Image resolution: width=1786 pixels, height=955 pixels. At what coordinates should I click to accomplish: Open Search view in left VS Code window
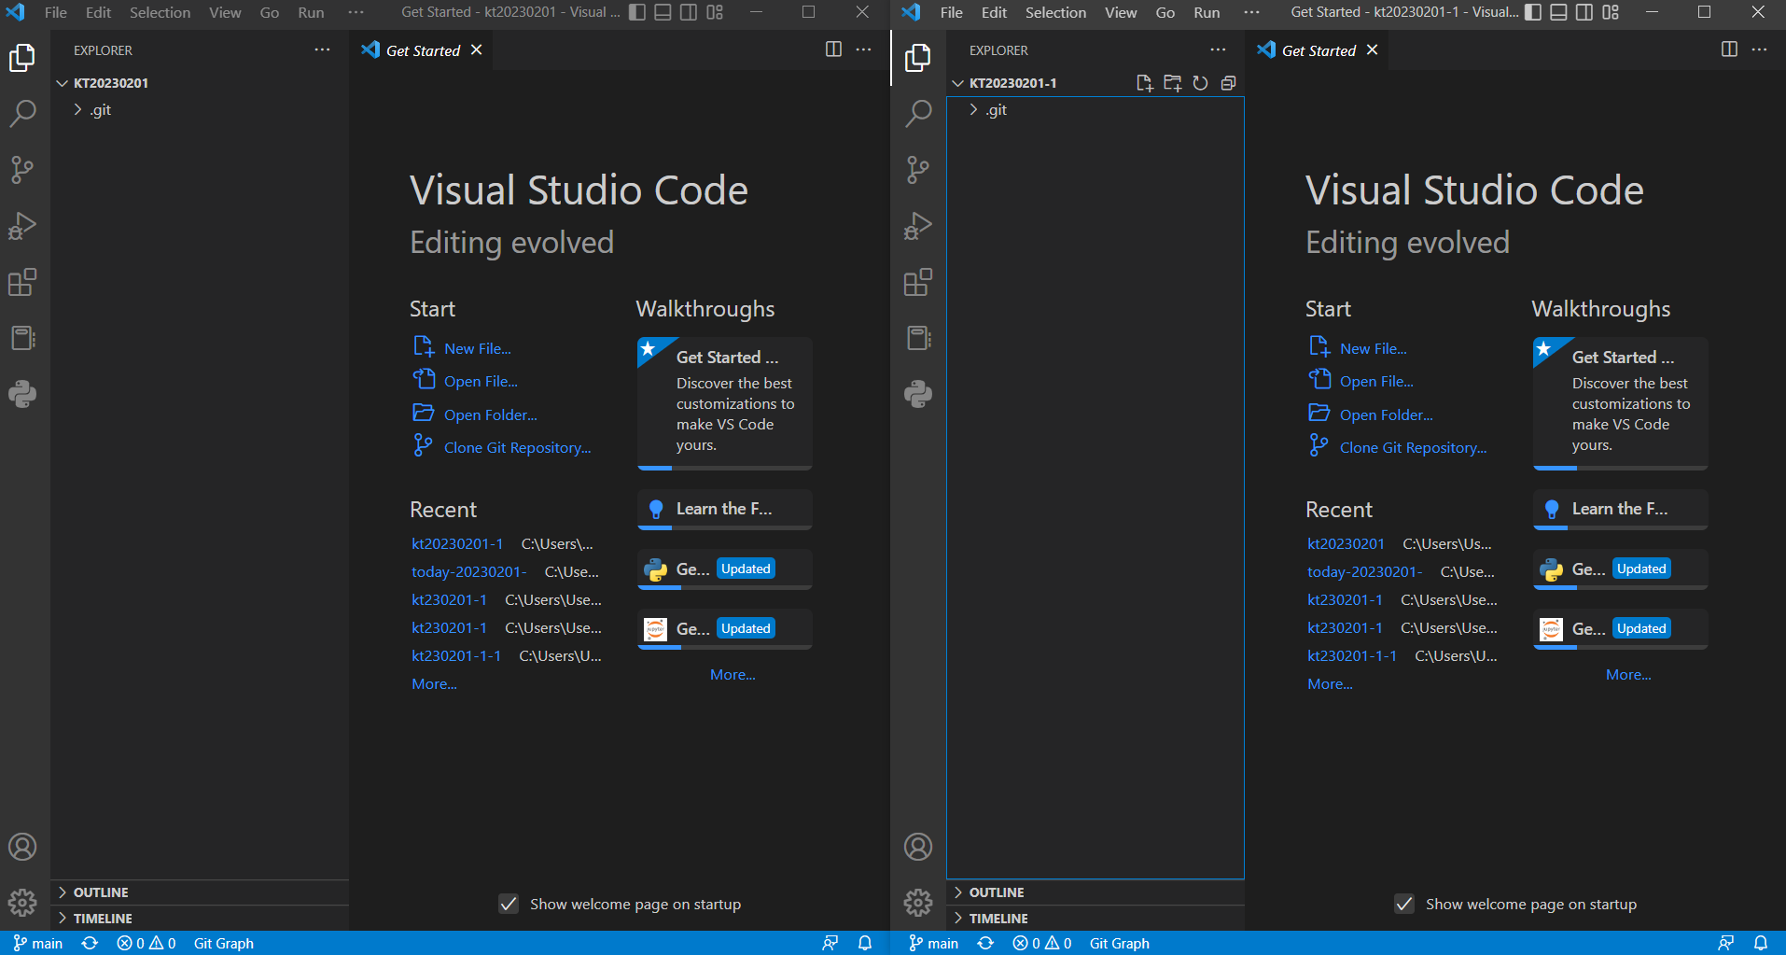(x=22, y=114)
